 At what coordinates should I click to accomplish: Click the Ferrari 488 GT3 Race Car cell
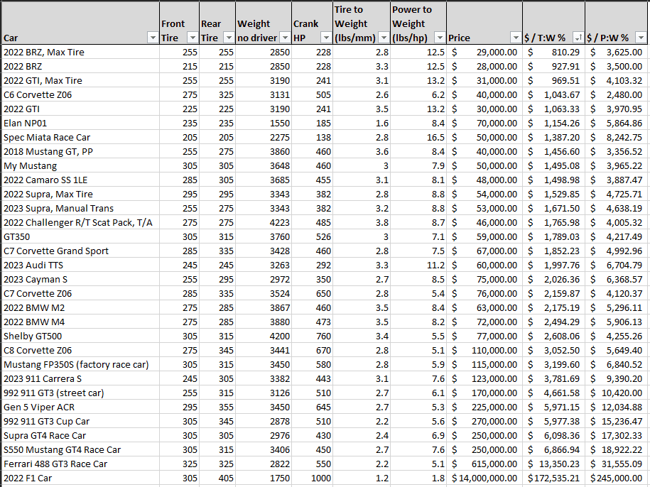(80, 464)
